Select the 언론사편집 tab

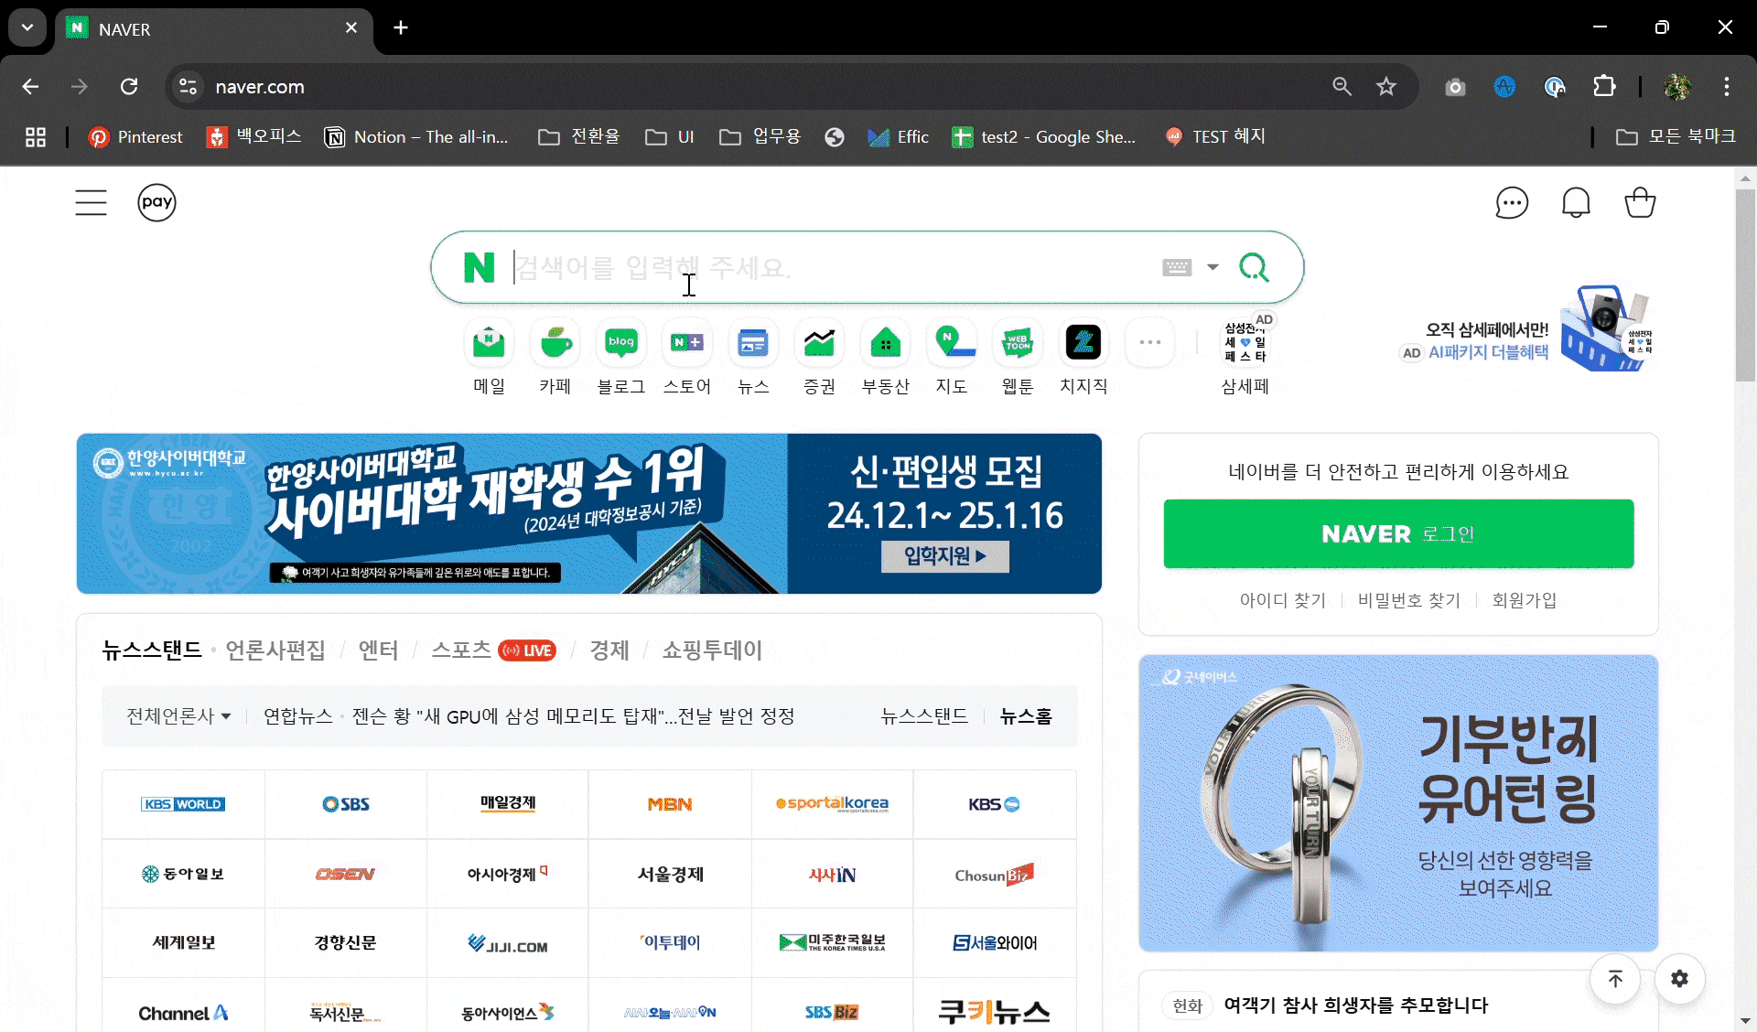[x=275, y=650]
